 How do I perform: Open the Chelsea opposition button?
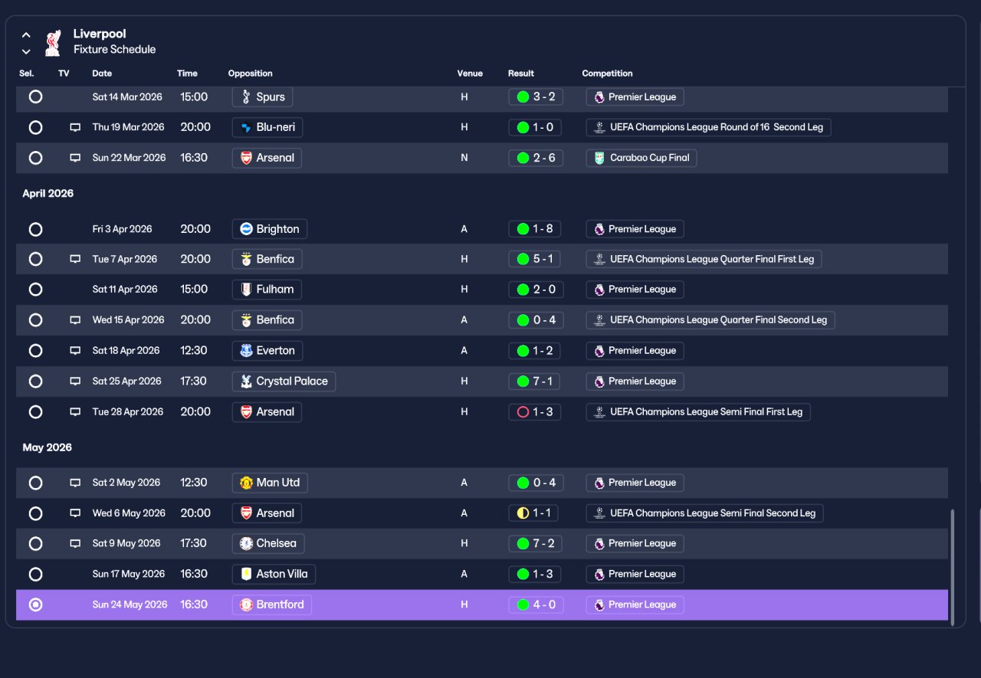[x=268, y=543]
